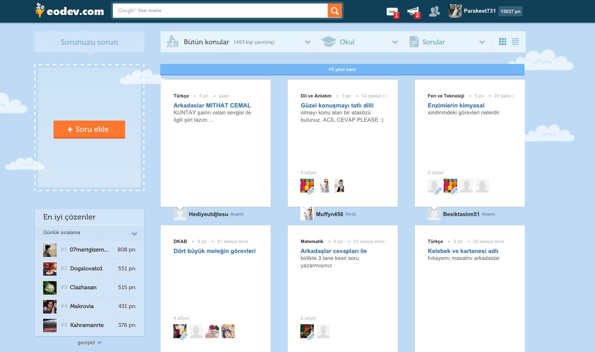
Task: Open question 'Arkadaslar MITHAT CEMAL'
Action: pos(212,105)
